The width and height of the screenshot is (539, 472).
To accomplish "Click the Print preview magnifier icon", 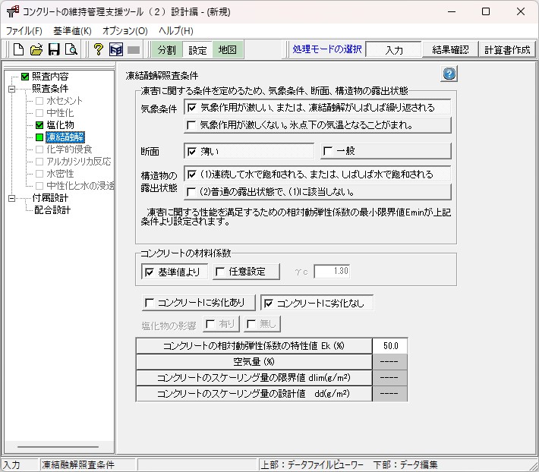I will click(71, 50).
